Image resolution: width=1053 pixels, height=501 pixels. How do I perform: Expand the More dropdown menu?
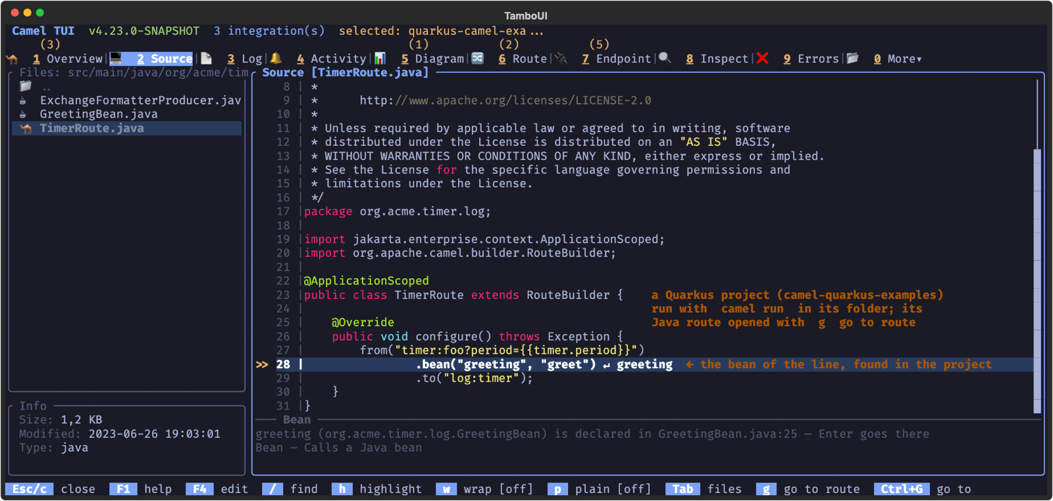[x=898, y=59]
